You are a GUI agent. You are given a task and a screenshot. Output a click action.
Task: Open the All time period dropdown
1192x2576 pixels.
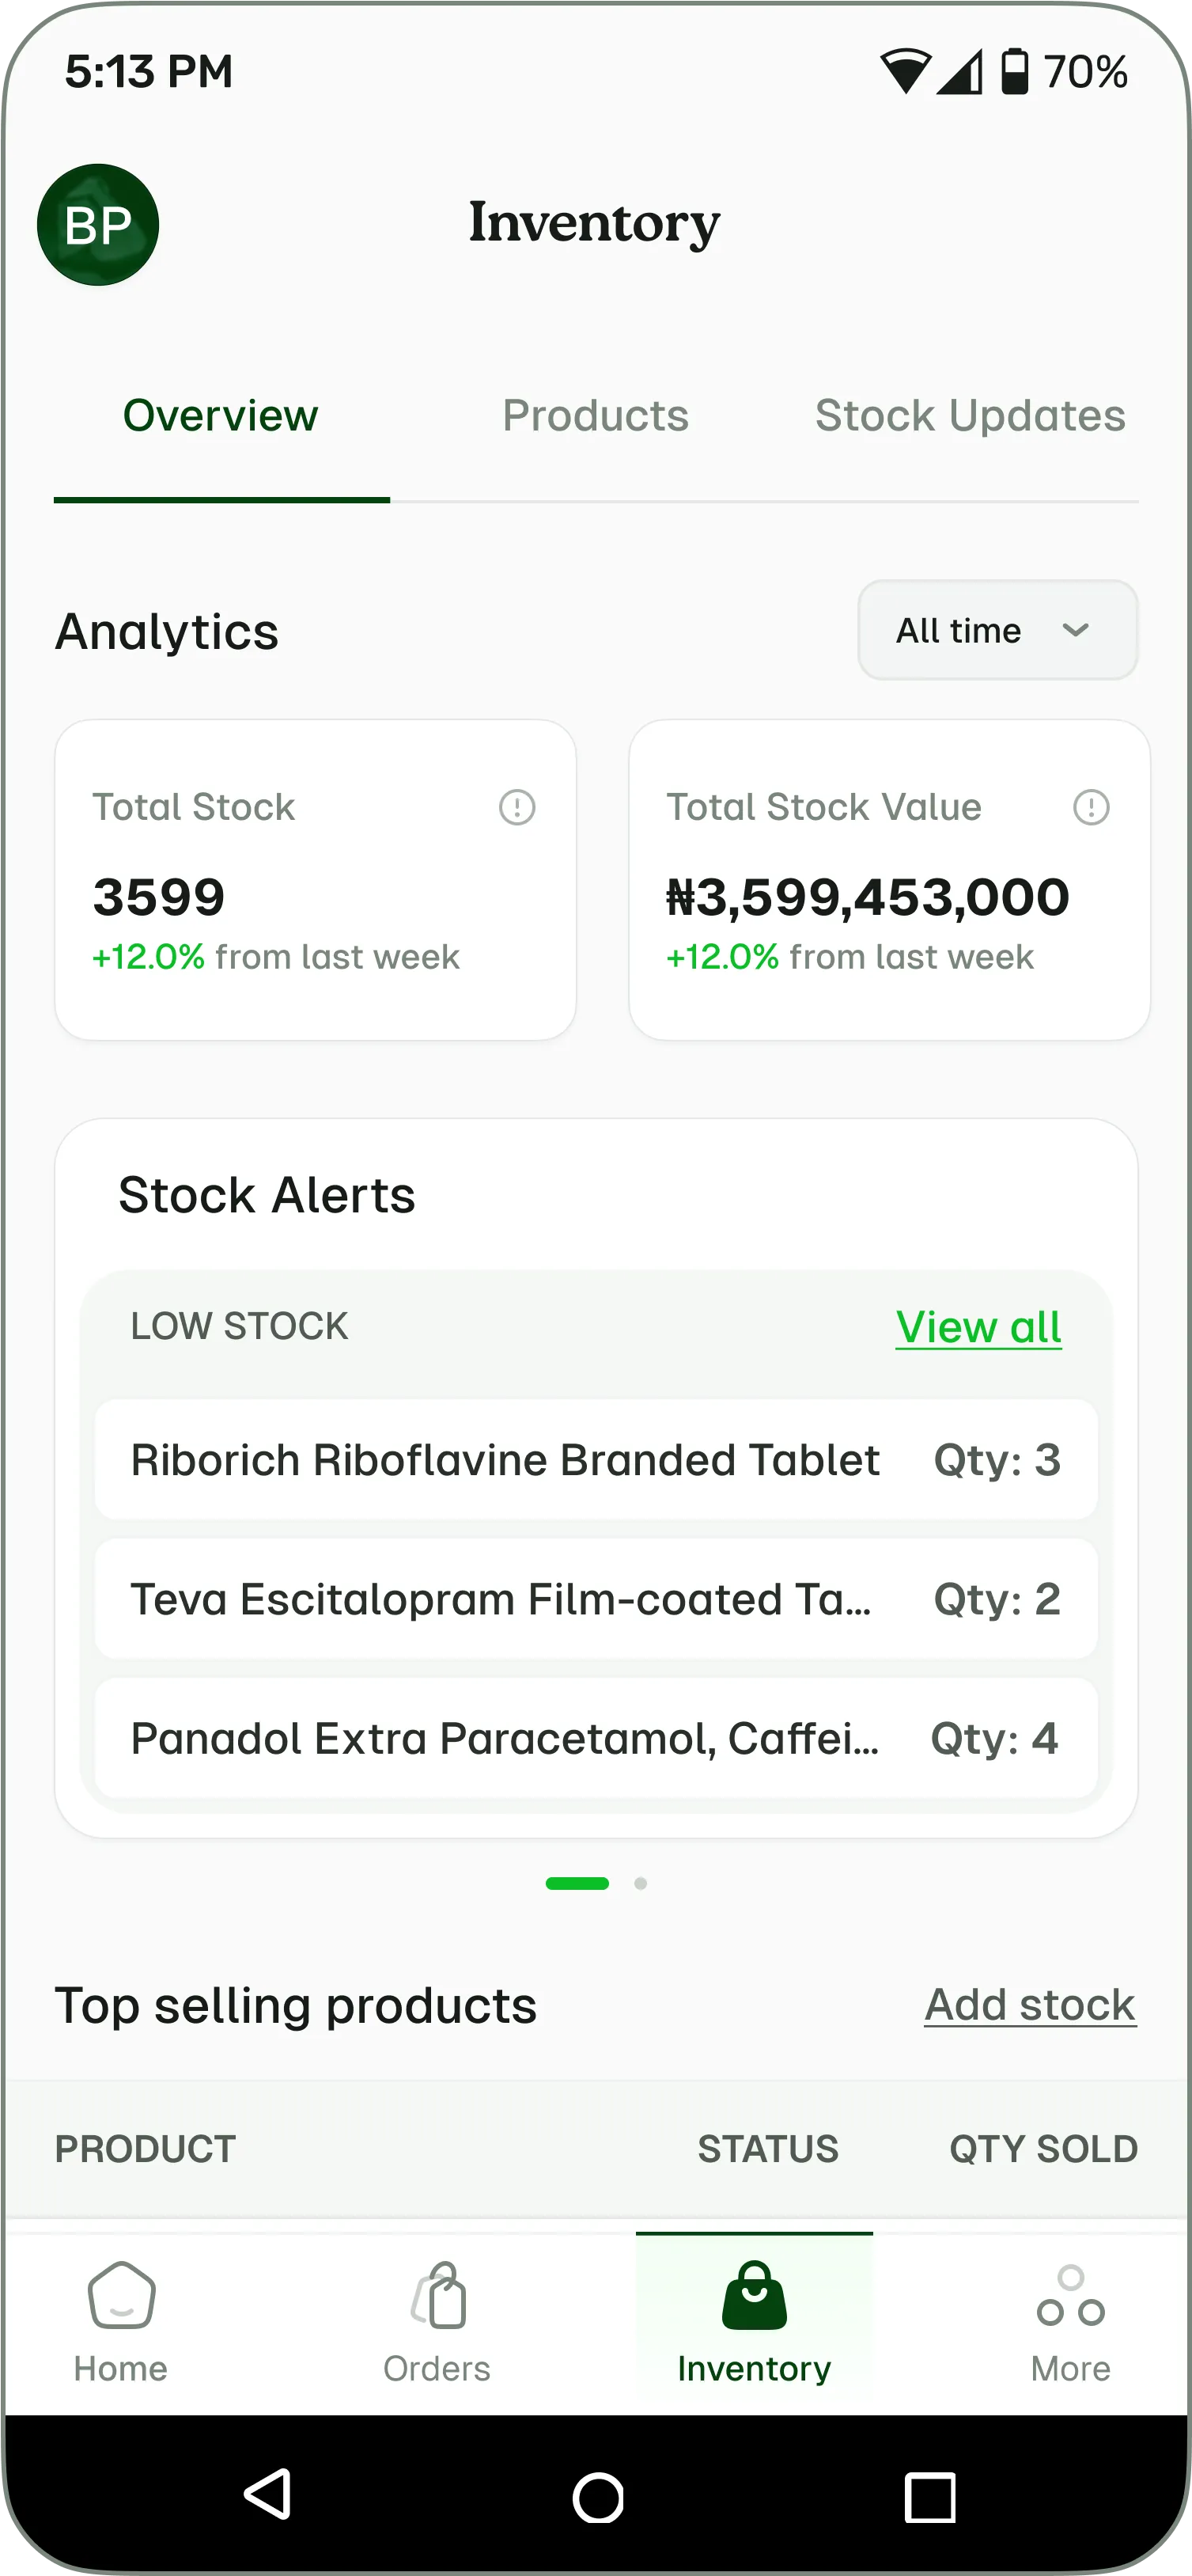point(997,631)
